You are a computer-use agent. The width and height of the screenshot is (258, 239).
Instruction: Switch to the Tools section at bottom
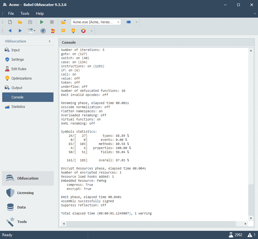(x=28, y=222)
